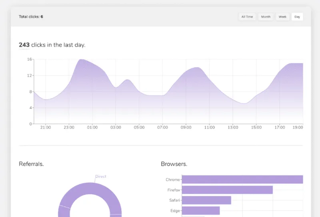Click the Firefox bar in Browsers chart
The image size is (320, 217).
tap(227, 190)
